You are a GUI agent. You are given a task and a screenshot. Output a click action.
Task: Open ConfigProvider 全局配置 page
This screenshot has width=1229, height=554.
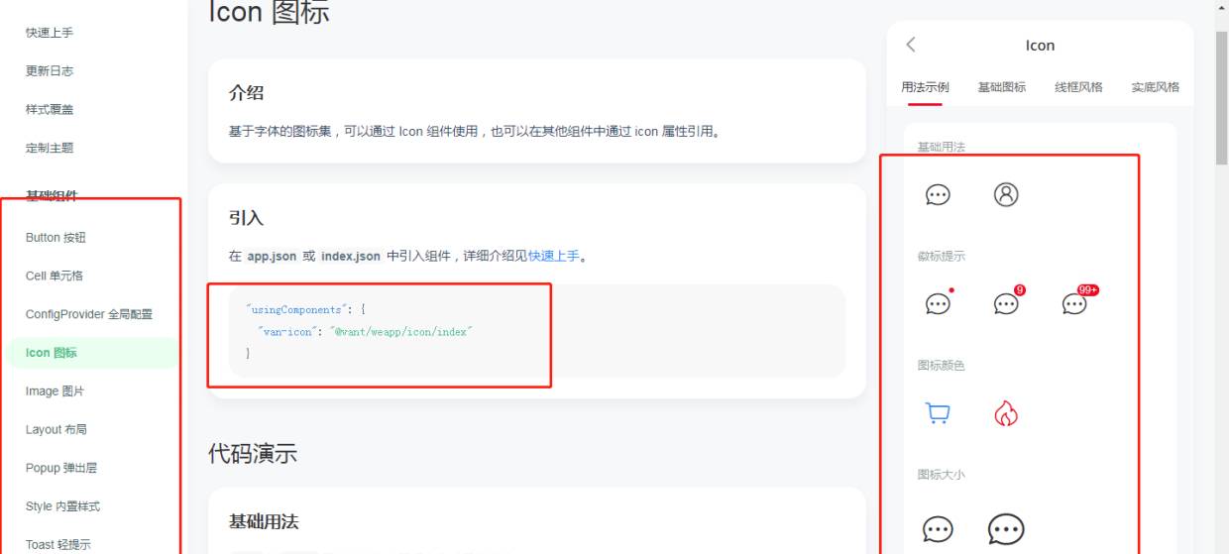[89, 314]
